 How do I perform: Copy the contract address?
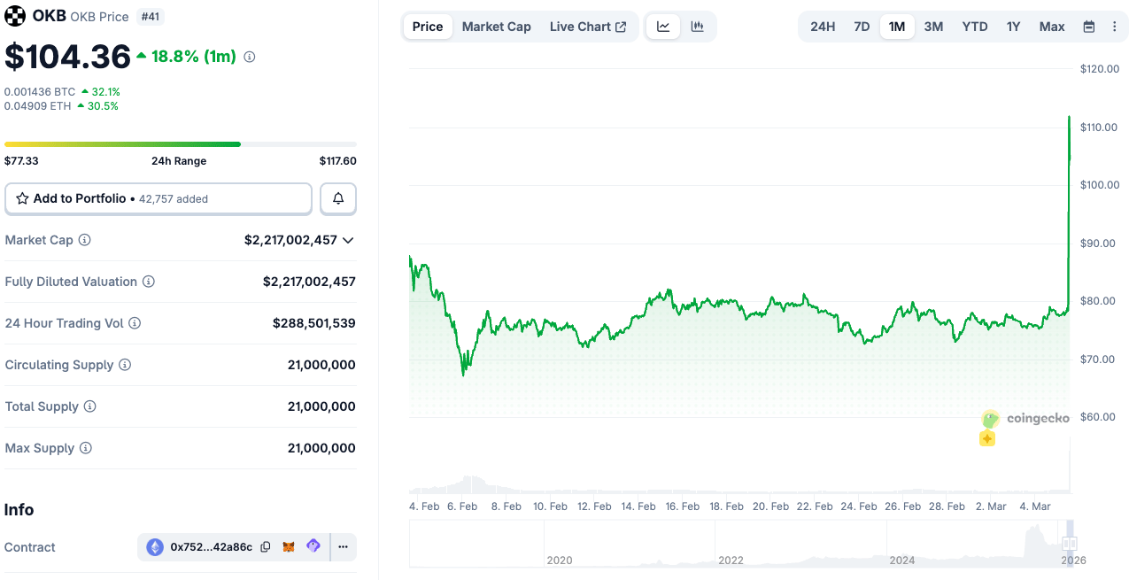point(266,547)
